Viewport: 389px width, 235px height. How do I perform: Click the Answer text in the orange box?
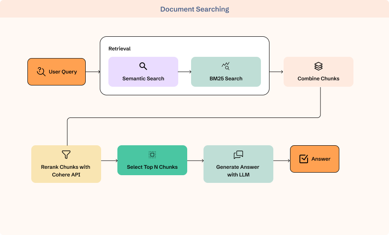point(321,159)
